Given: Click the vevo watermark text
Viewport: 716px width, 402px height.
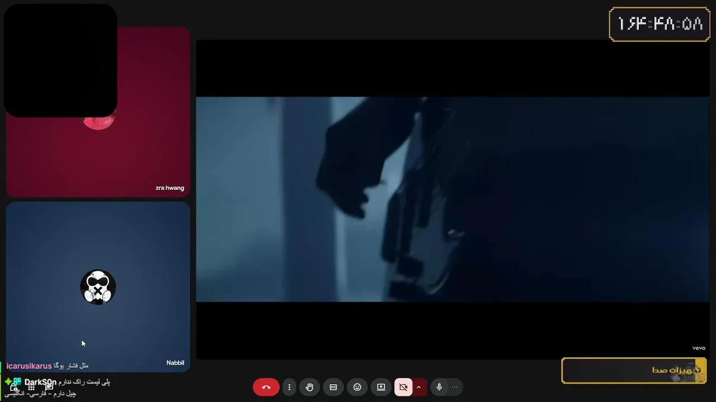Looking at the screenshot, I should click(699, 348).
